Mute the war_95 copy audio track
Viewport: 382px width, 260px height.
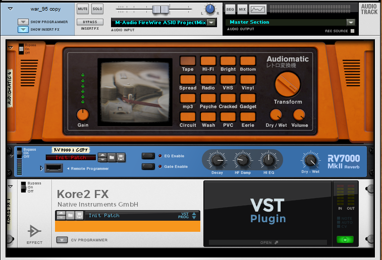tap(83, 9)
